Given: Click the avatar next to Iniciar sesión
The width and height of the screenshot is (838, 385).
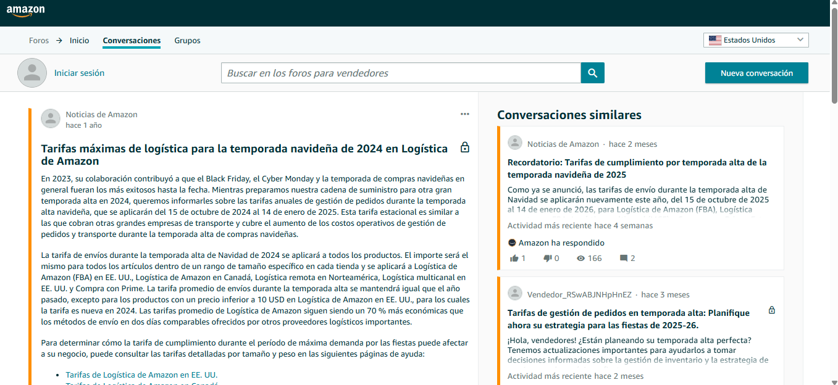Looking at the screenshot, I should point(31,72).
